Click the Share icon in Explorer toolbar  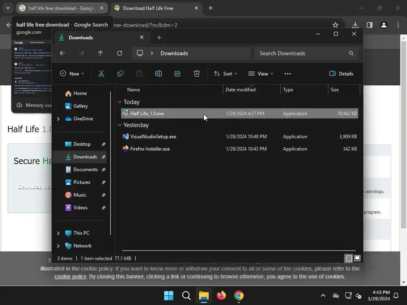click(x=178, y=73)
